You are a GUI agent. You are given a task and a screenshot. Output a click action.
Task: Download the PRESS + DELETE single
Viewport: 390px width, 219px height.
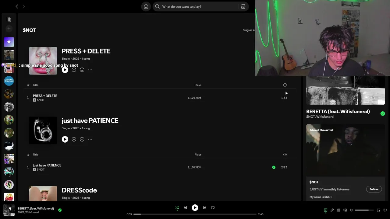pyautogui.click(x=82, y=70)
